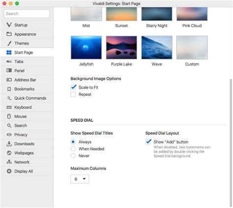Click the Start Page grid icon
The image size is (233, 208).
click(9, 52)
